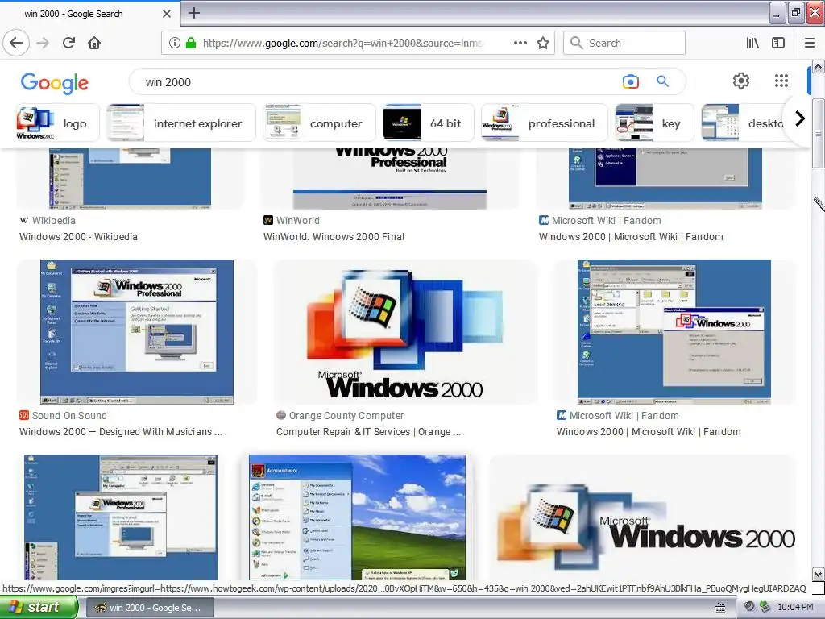825x619 pixels.
Task: Open Orange County Computer Windows 2000 logo image
Action: tap(405, 331)
